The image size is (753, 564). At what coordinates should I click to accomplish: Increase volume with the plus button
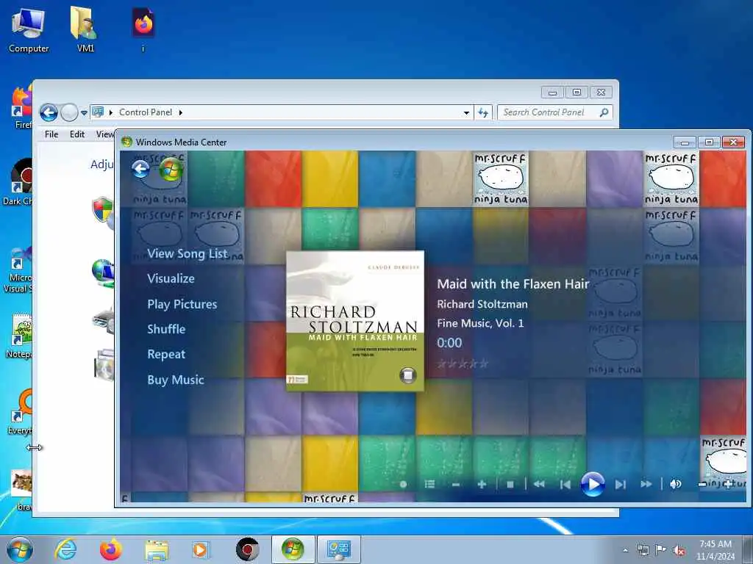[728, 485]
